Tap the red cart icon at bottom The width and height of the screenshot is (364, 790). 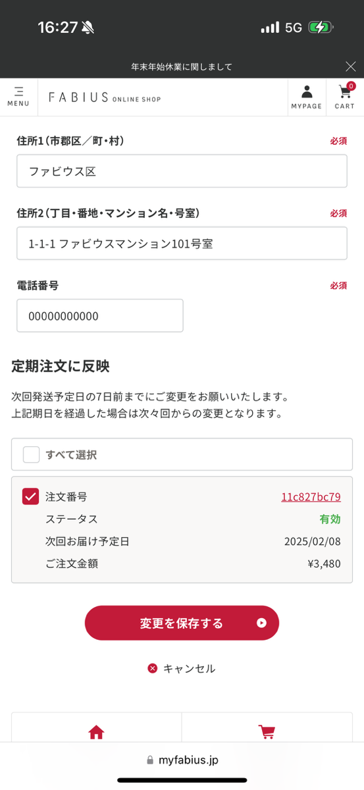pyautogui.click(x=267, y=732)
